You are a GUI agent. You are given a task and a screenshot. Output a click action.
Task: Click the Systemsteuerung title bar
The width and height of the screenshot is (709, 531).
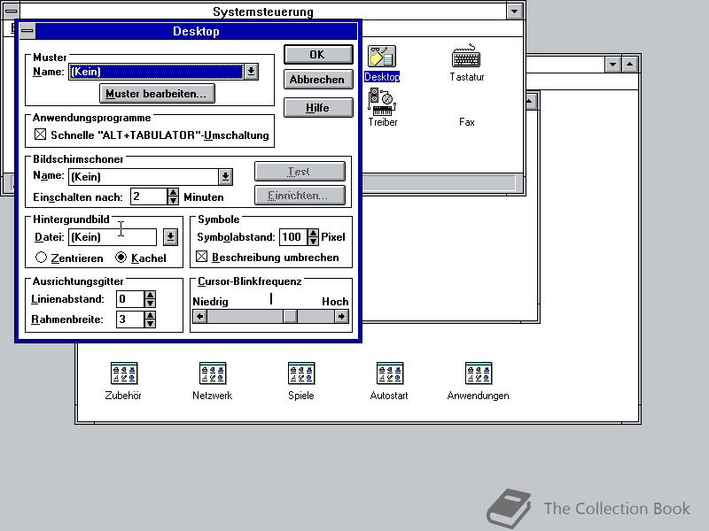[x=262, y=12]
